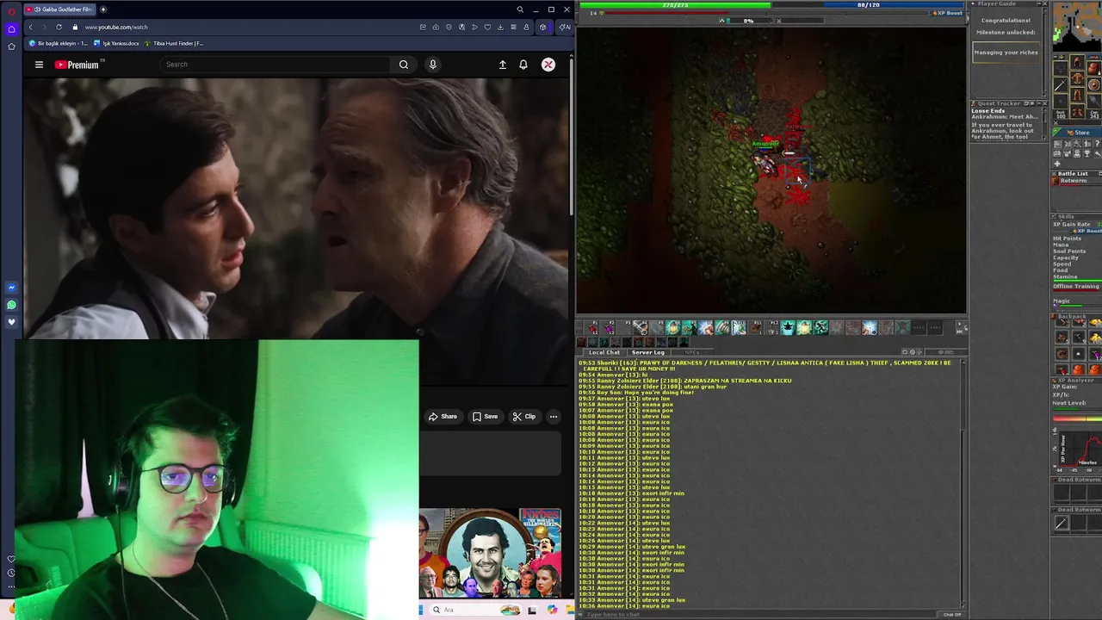This screenshot has height=620, width=1102.
Task: Open the Işık Yankısı.docx bookmark
Action: coord(117,43)
